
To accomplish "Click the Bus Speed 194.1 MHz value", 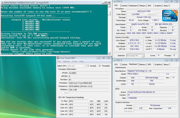I will [134, 46].
